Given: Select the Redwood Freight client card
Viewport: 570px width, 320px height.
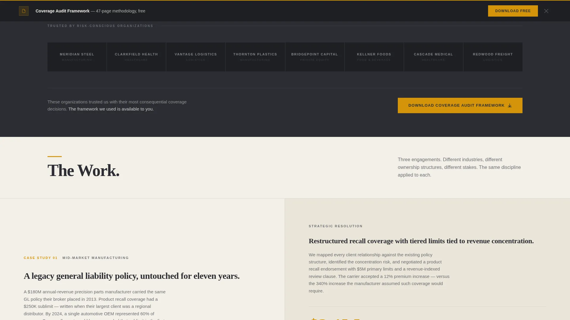Looking at the screenshot, I should [493, 57].
